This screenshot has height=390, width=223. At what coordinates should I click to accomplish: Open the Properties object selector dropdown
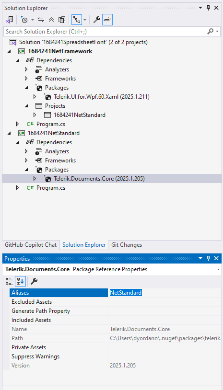(218, 269)
